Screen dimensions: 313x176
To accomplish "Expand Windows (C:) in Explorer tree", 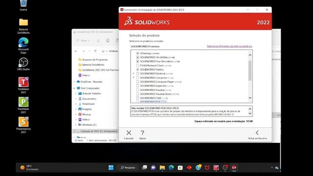I will (x=76, y=125).
